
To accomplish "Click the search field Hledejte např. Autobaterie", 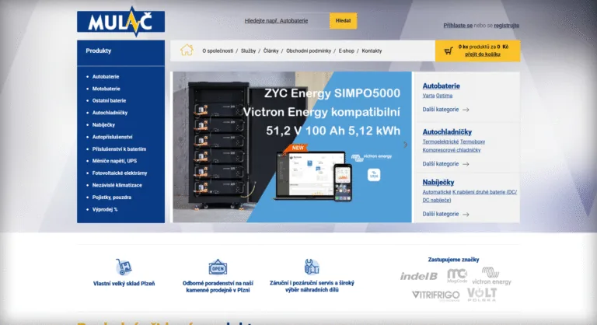I will pyautogui.click(x=286, y=20).
